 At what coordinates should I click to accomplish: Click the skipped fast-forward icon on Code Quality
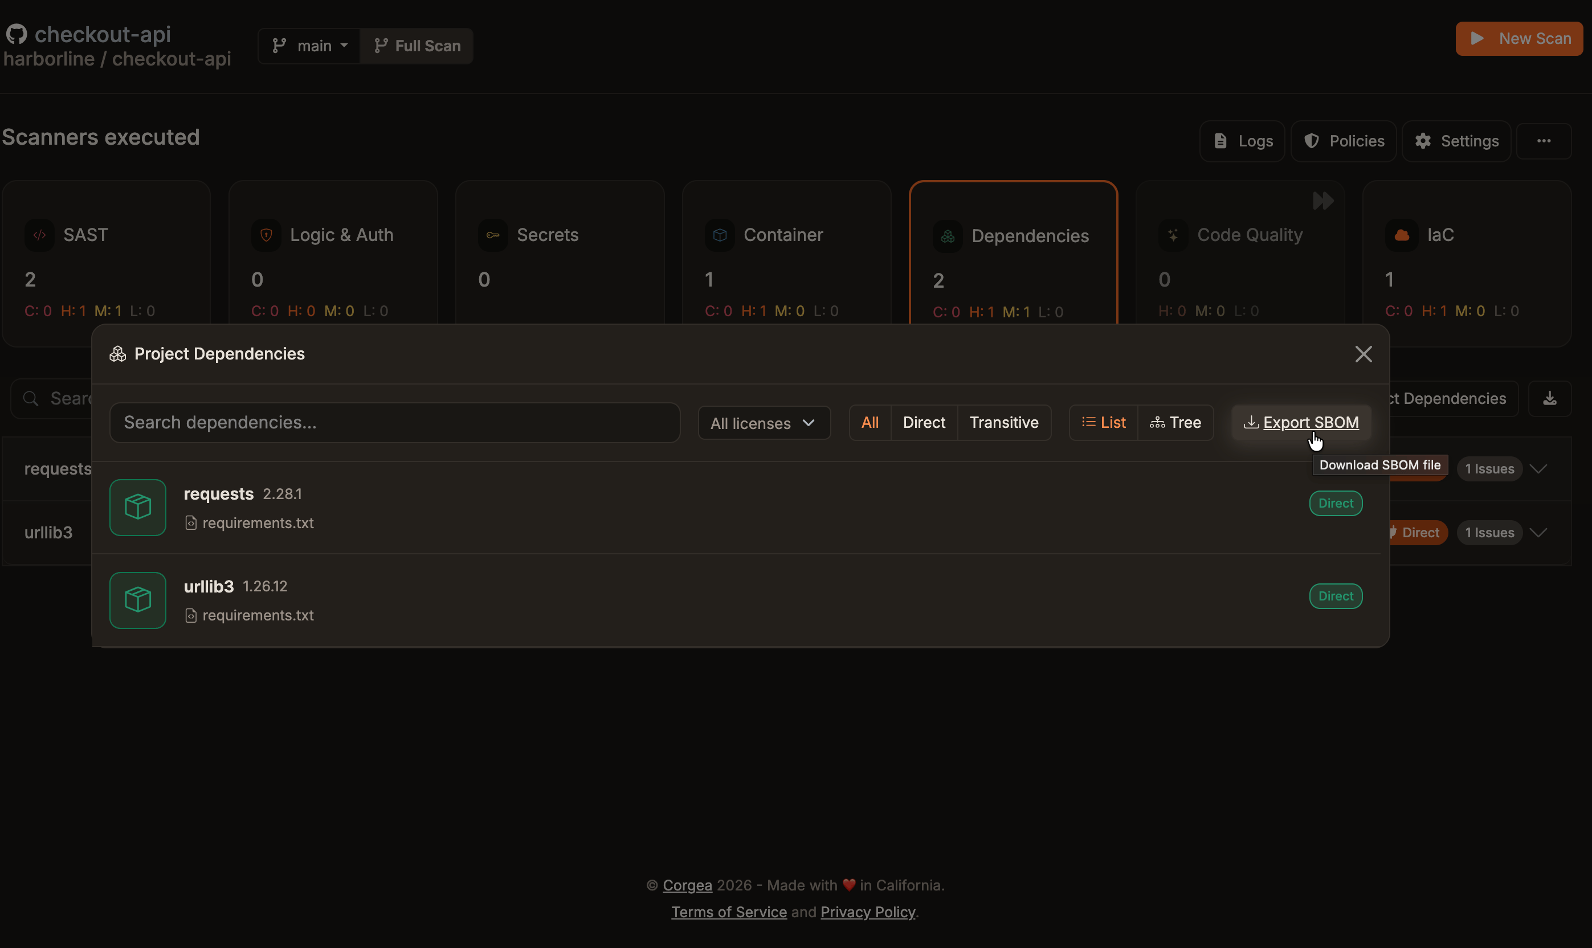(1323, 201)
